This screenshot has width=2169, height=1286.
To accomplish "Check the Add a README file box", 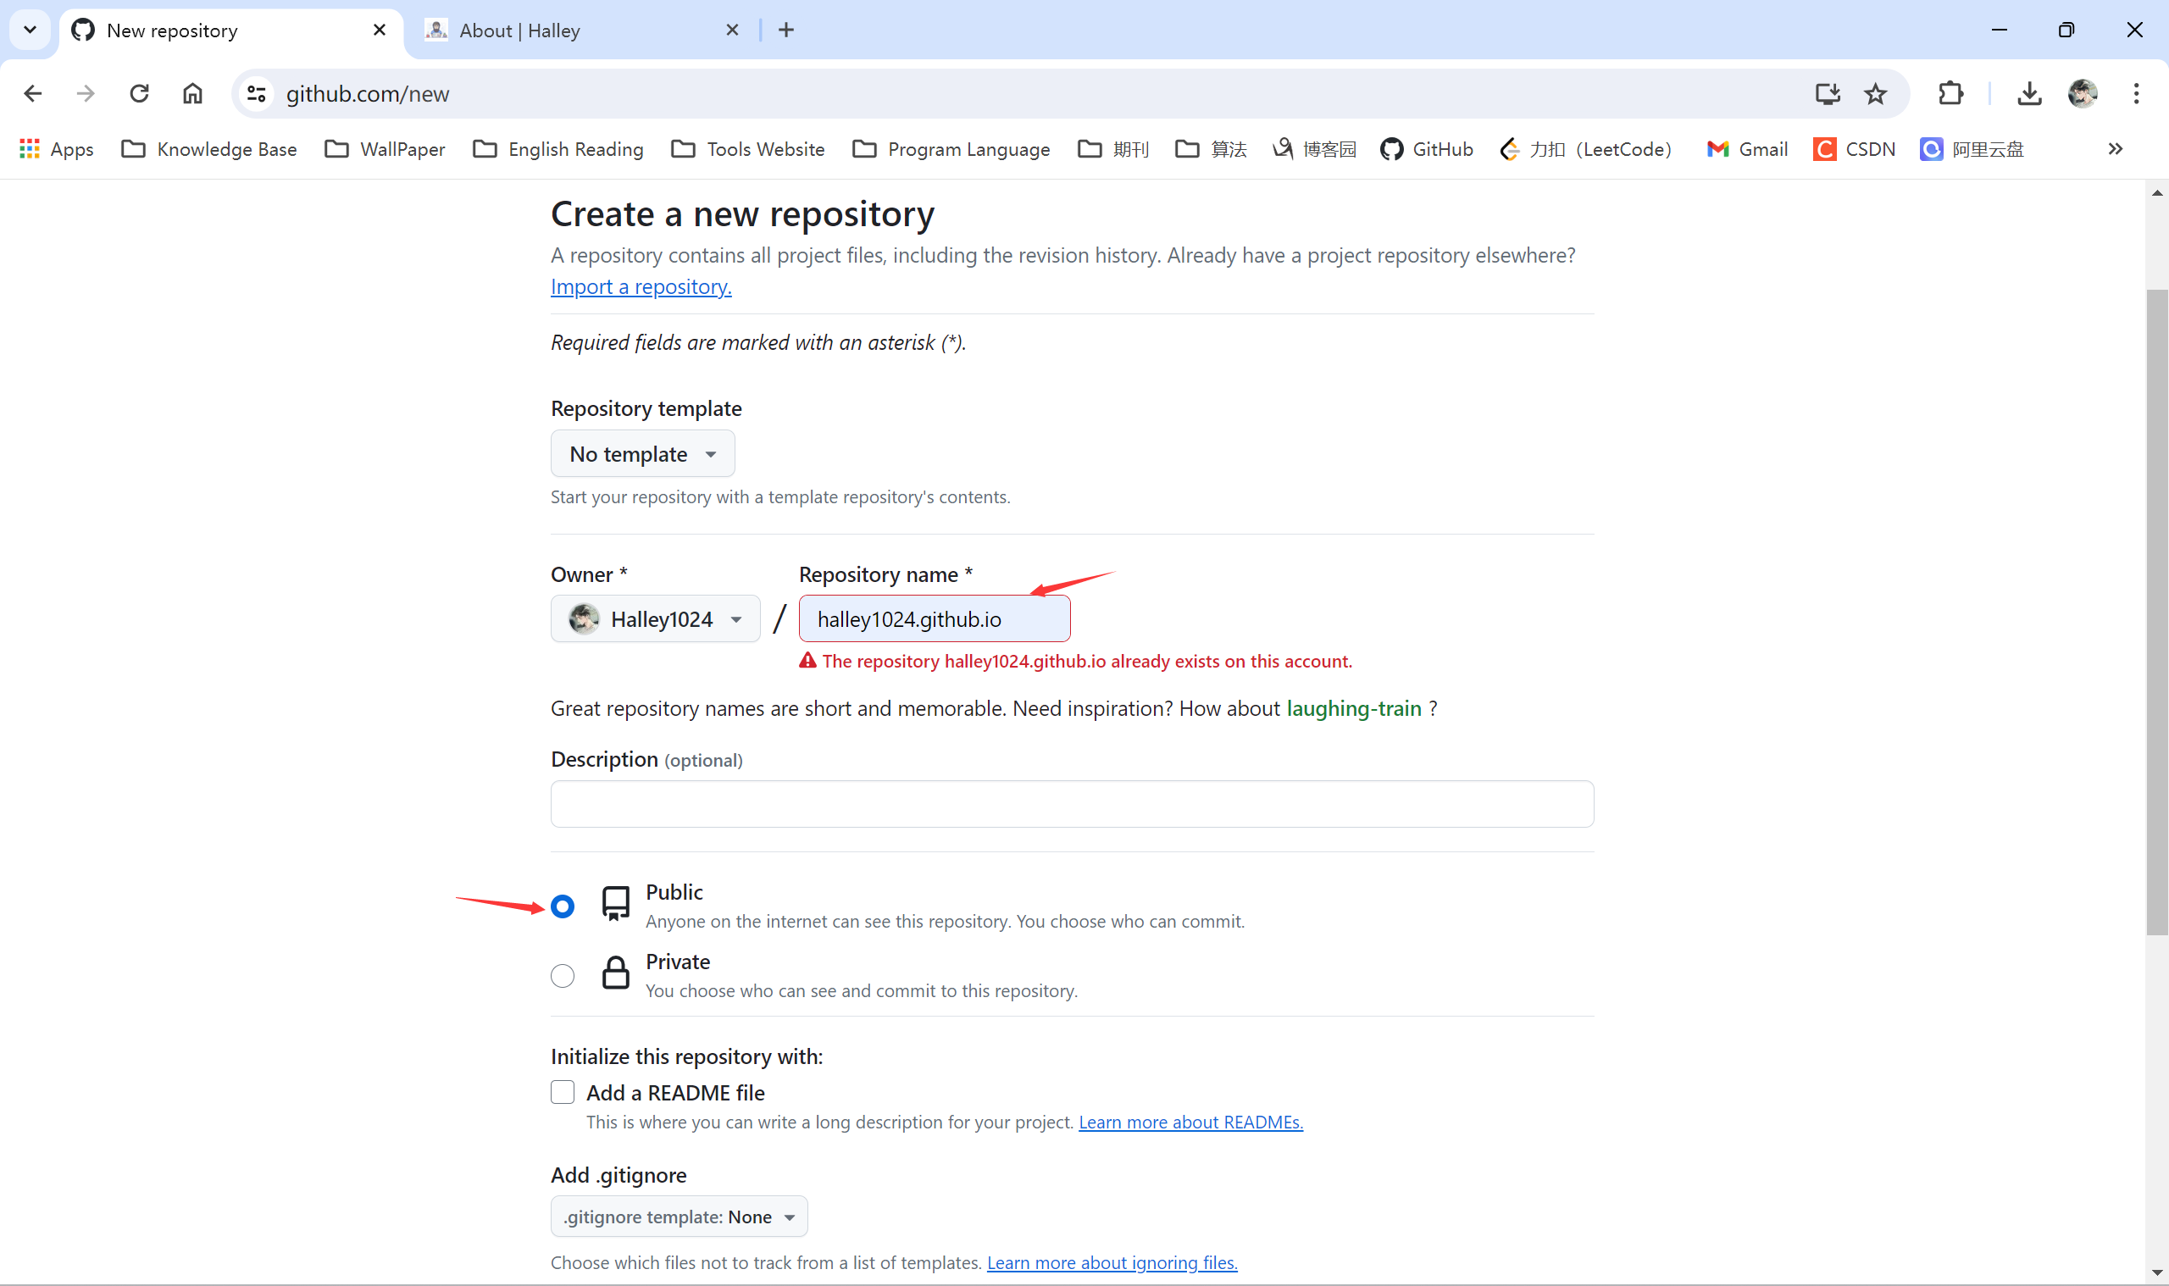I will tap(563, 1092).
